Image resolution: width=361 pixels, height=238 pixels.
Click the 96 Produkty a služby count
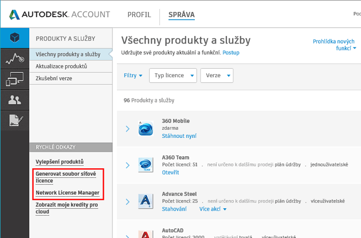[149, 101]
